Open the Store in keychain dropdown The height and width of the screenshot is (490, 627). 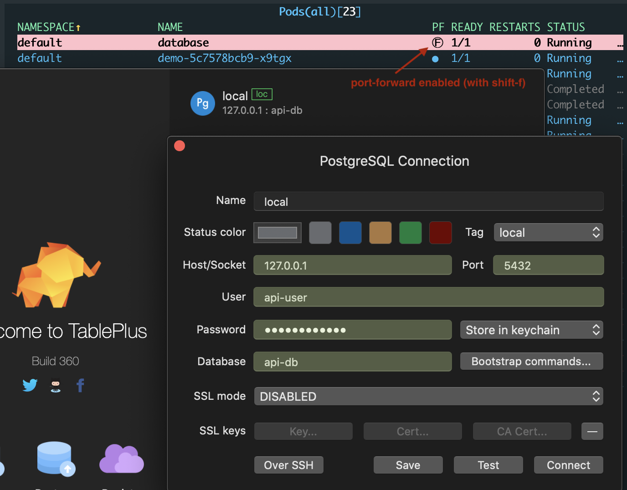pyautogui.click(x=532, y=330)
